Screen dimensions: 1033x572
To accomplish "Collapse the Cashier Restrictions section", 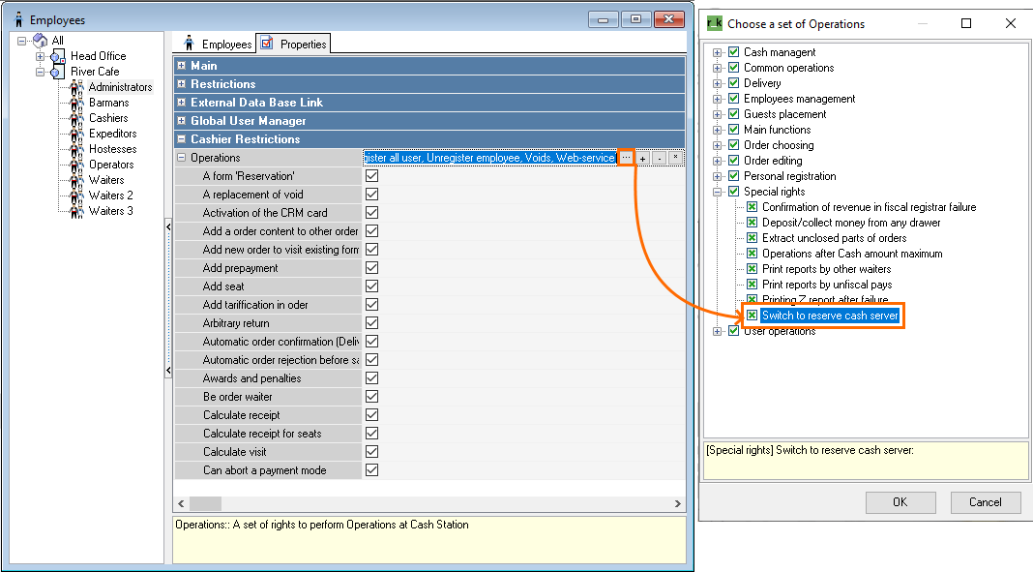I will pyautogui.click(x=182, y=139).
